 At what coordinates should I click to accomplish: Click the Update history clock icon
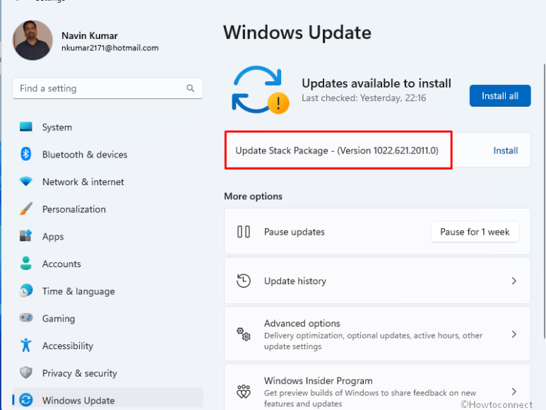244,281
